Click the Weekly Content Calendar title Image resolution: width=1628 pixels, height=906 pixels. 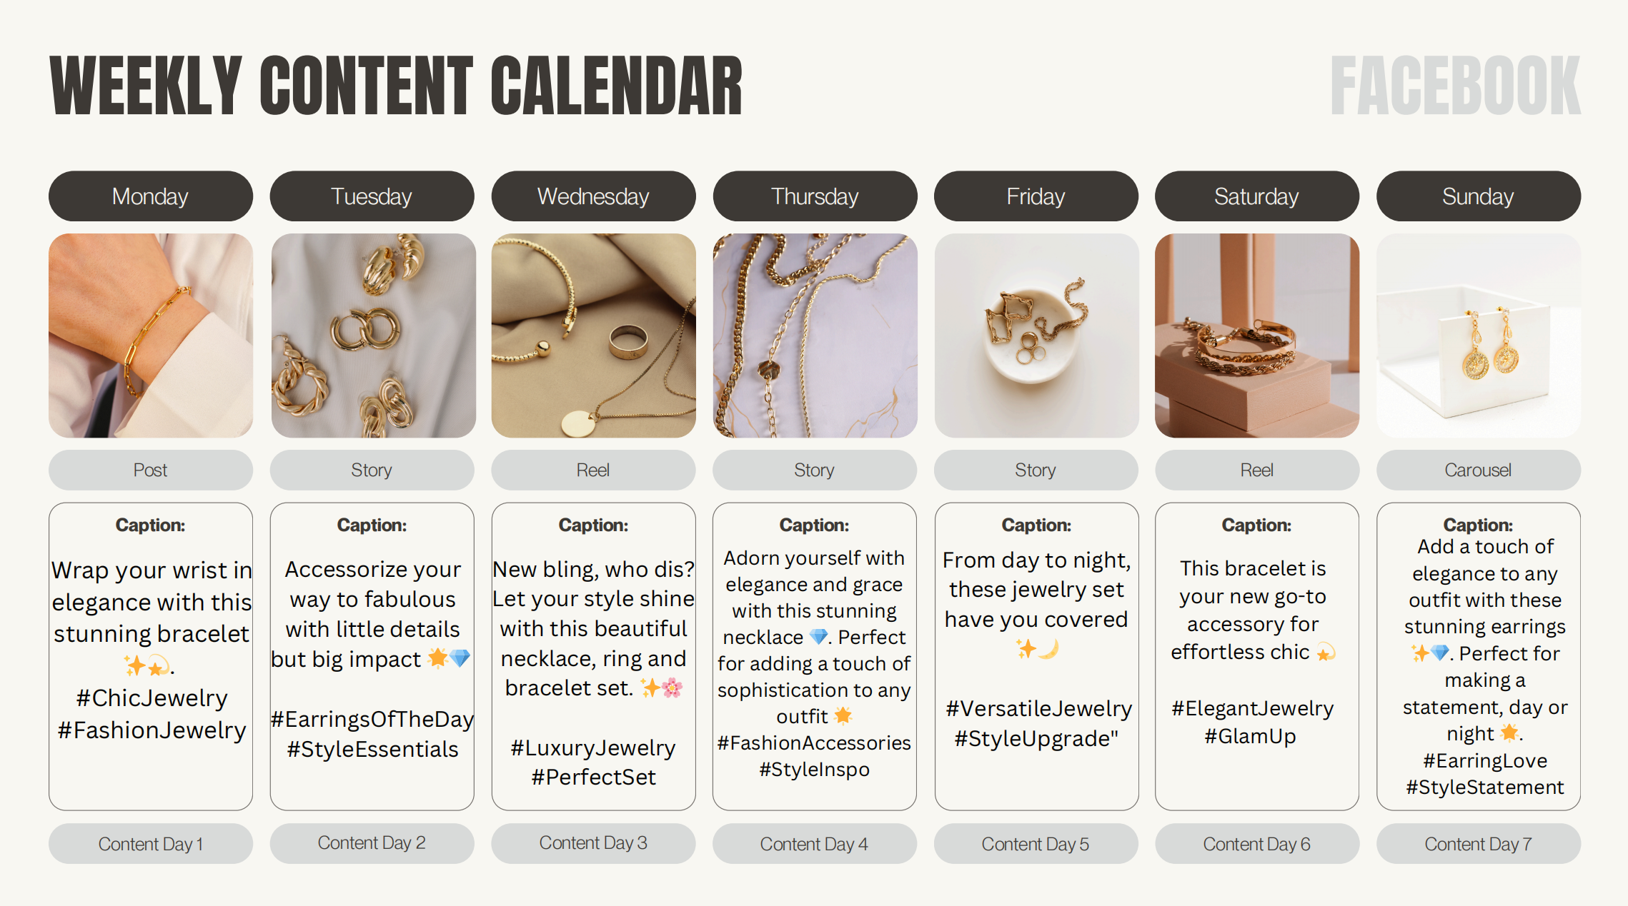tap(397, 86)
